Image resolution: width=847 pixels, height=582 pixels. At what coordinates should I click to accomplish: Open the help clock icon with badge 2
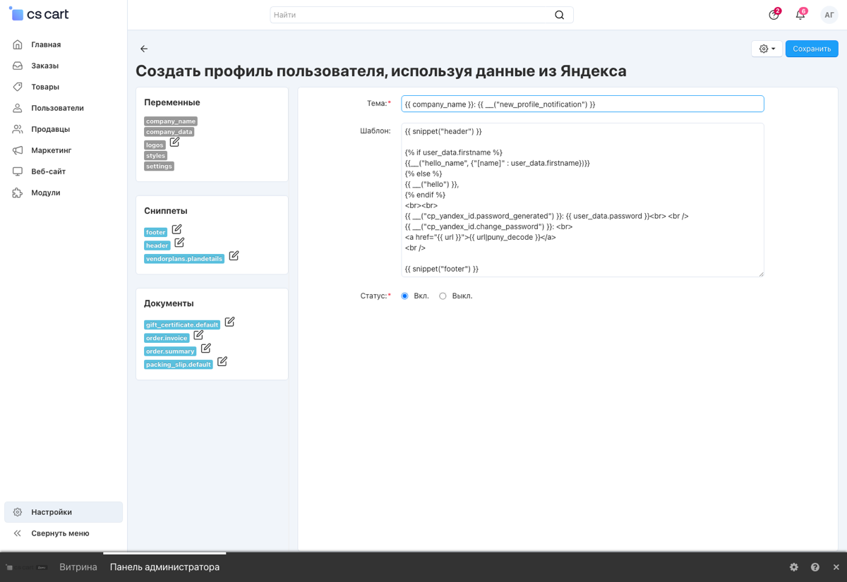[x=774, y=14]
